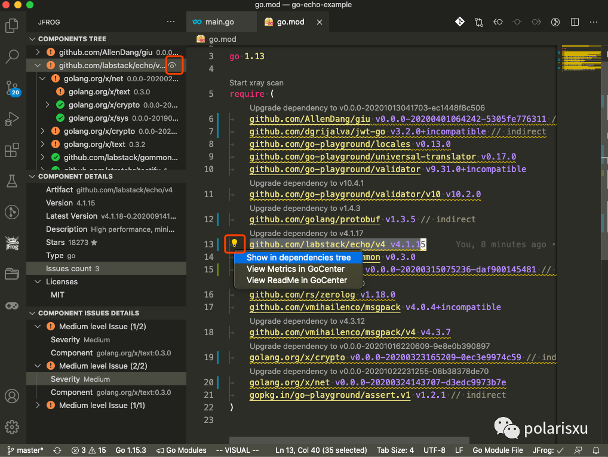
Task: Open the Run and Debug view
Action: 12,119
